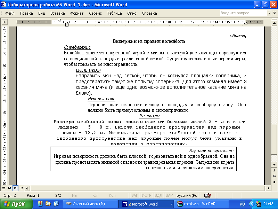This screenshot has width=278, height=209.
Task: Click the 'Ст' status bar entry
Action: click(95, 195)
